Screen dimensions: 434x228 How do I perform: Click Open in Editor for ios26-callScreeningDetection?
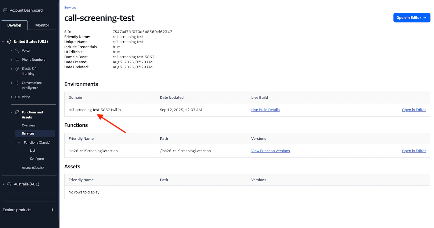(x=414, y=151)
